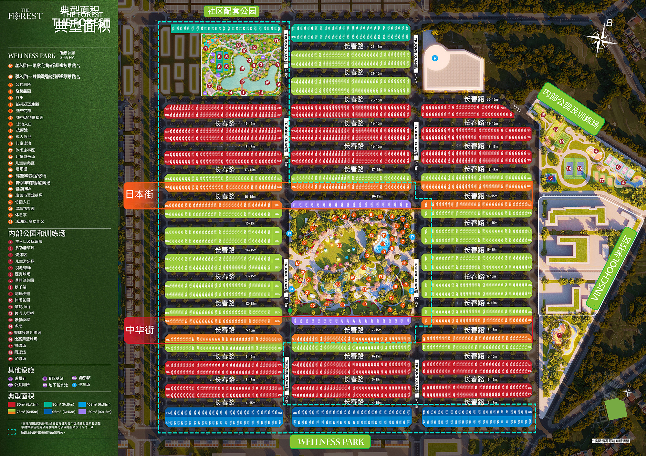Click the red 中华街 street label
This screenshot has width=646, height=456.
click(140, 330)
